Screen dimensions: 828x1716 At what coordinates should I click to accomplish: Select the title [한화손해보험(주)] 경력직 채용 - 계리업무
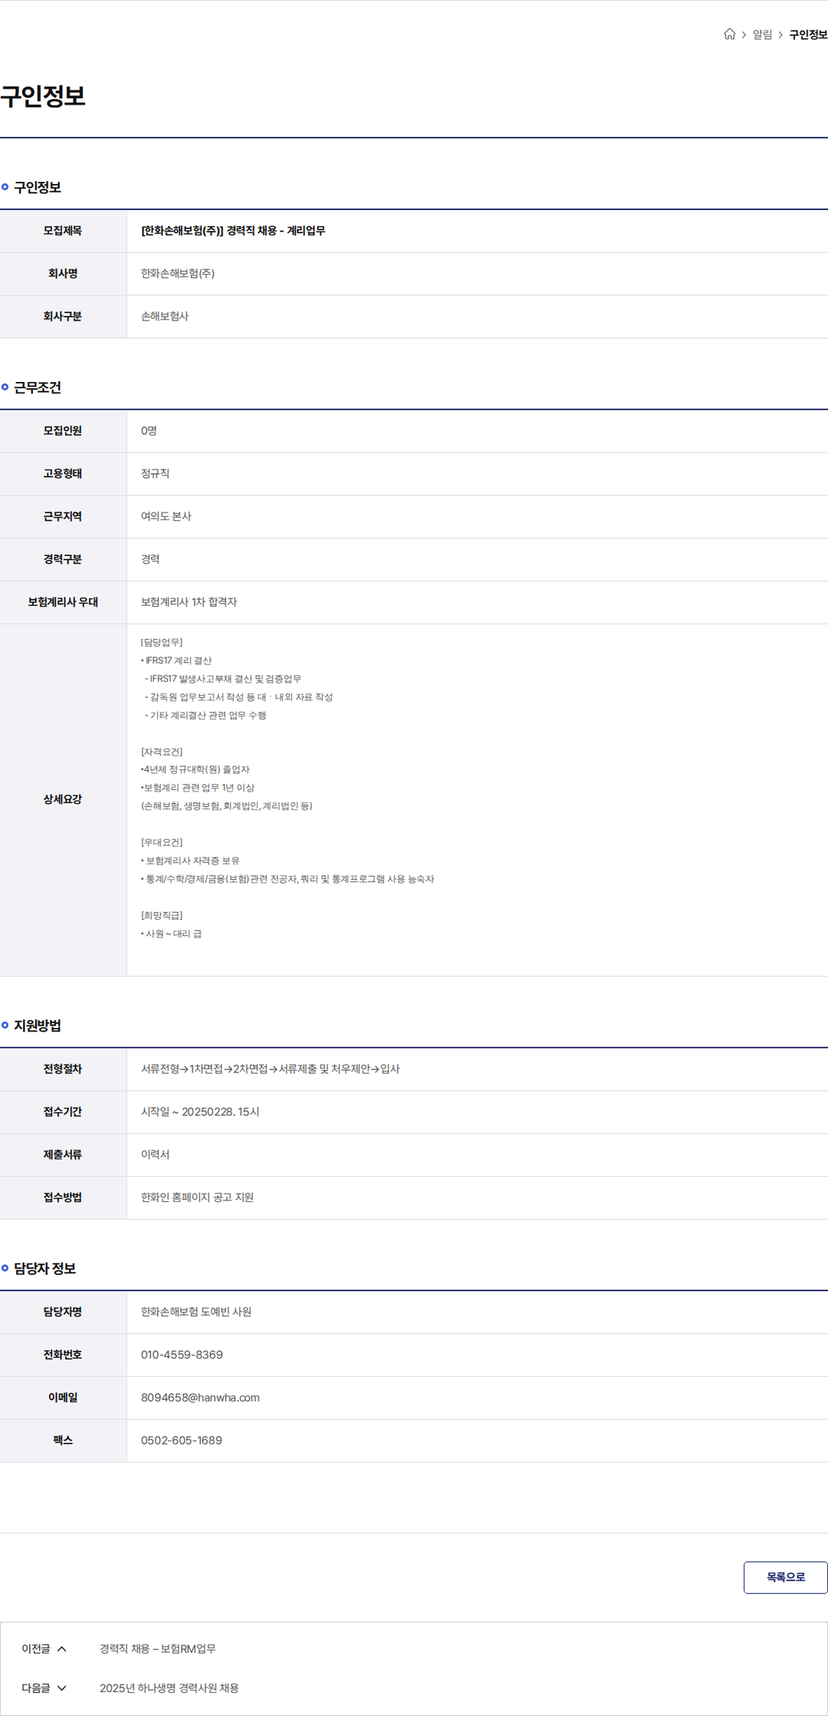coord(233,230)
